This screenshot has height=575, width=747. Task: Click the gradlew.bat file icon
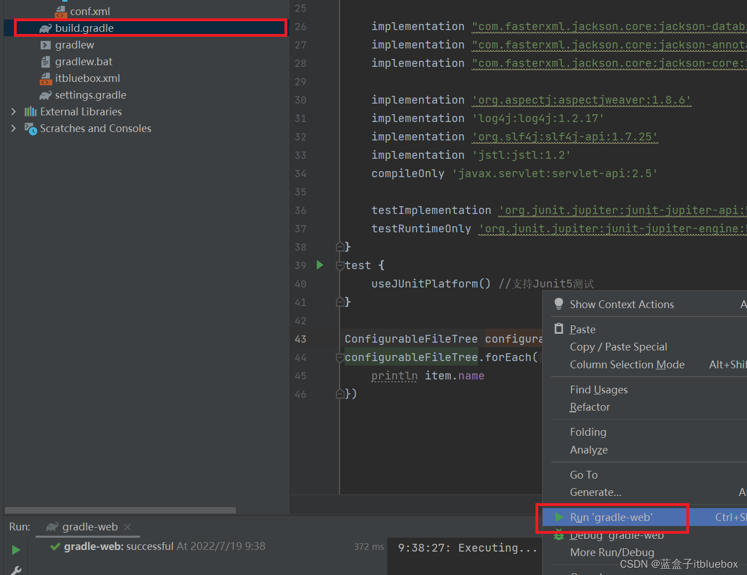click(x=46, y=62)
